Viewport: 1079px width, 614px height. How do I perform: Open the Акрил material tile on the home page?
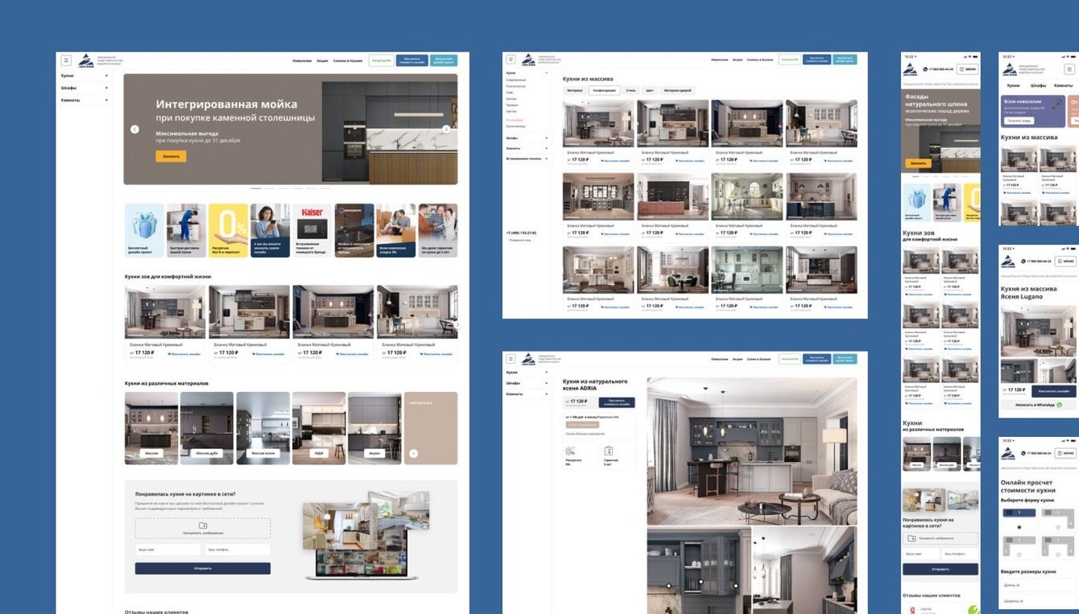374,428
